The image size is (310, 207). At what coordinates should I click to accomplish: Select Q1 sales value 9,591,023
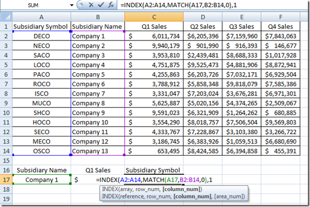tap(154, 113)
